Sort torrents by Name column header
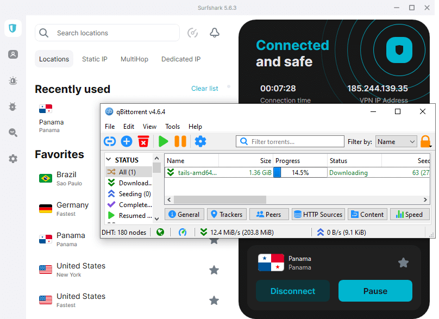The width and height of the screenshot is (439, 319). pos(192,161)
